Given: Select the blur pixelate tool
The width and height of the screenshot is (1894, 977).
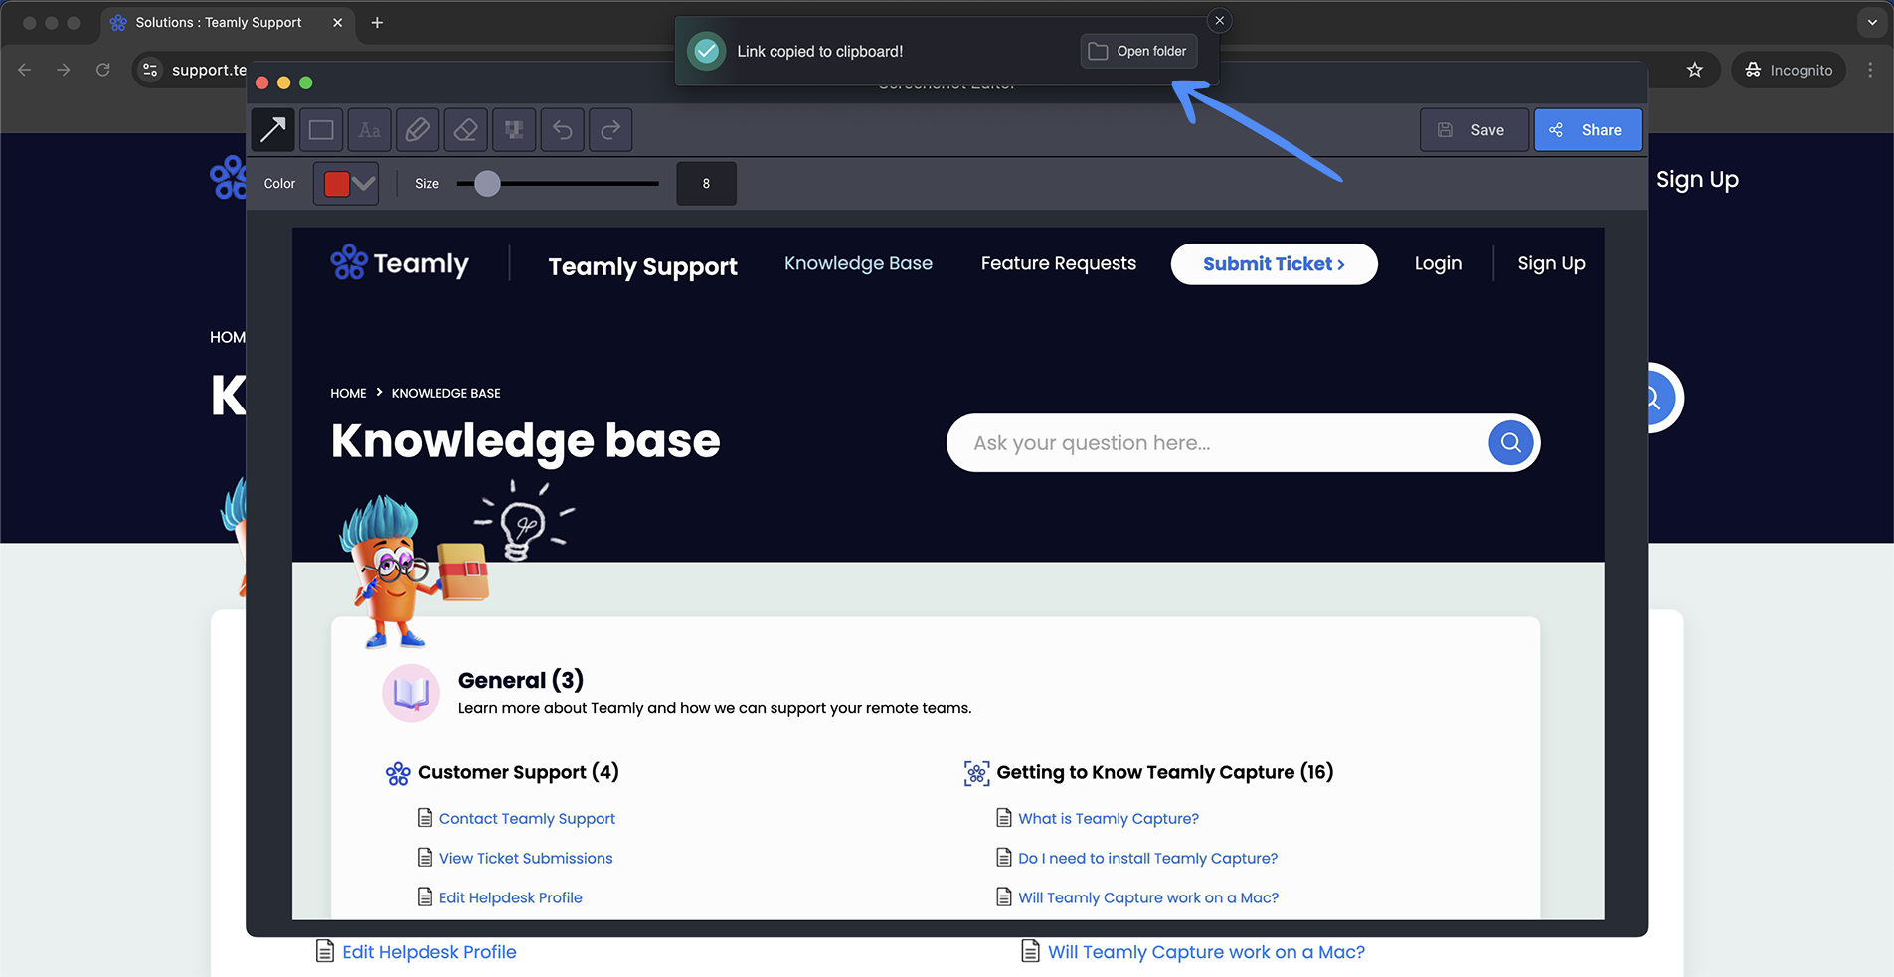Looking at the screenshot, I should click(514, 130).
